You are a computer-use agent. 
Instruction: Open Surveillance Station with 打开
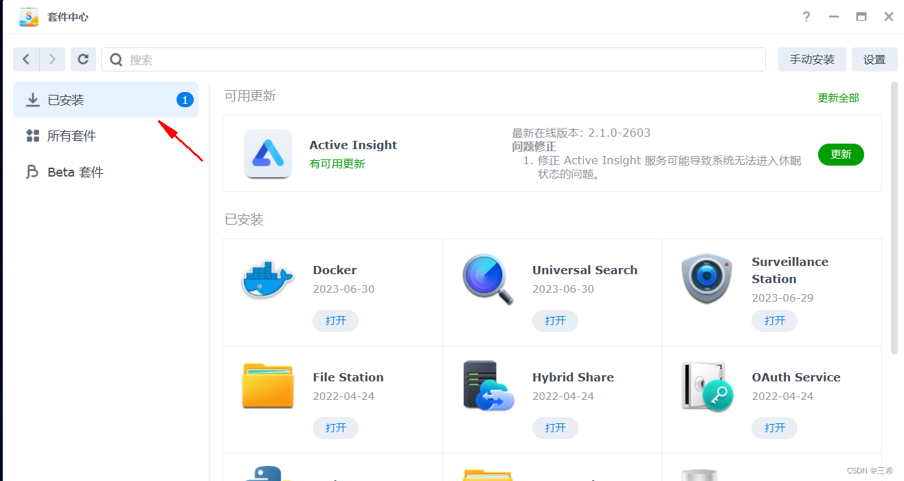click(x=775, y=321)
